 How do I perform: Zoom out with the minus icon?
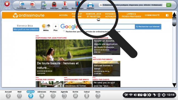point(145,95)
